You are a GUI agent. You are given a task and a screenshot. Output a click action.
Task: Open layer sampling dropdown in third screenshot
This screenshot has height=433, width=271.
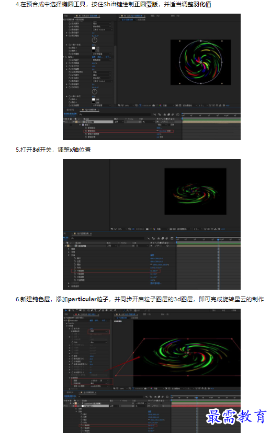point(99,383)
